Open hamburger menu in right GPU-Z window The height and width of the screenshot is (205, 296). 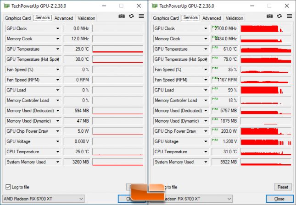289,16
